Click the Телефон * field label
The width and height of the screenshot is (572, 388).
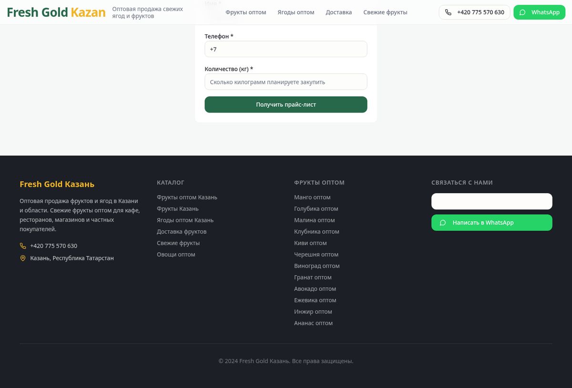pyautogui.click(x=219, y=36)
